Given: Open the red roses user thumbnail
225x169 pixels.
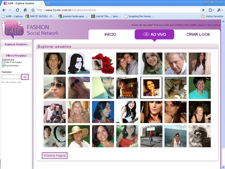Looking at the screenshot, I should (103, 63).
